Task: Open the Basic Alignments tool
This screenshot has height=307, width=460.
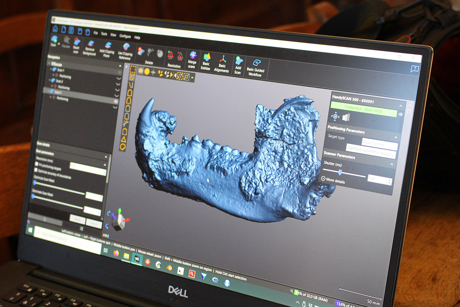Action: click(222, 64)
